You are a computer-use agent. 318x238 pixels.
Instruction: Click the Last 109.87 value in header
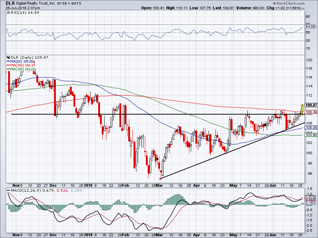(x=223, y=8)
